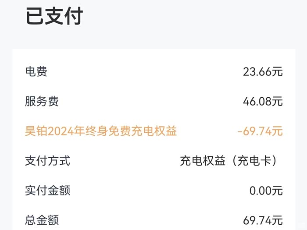Select the 支付方式 label
The width and height of the screenshot is (307, 230).
click(47, 161)
